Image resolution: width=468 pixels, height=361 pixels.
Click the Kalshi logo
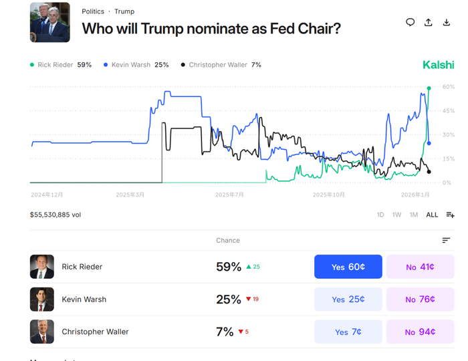(438, 65)
